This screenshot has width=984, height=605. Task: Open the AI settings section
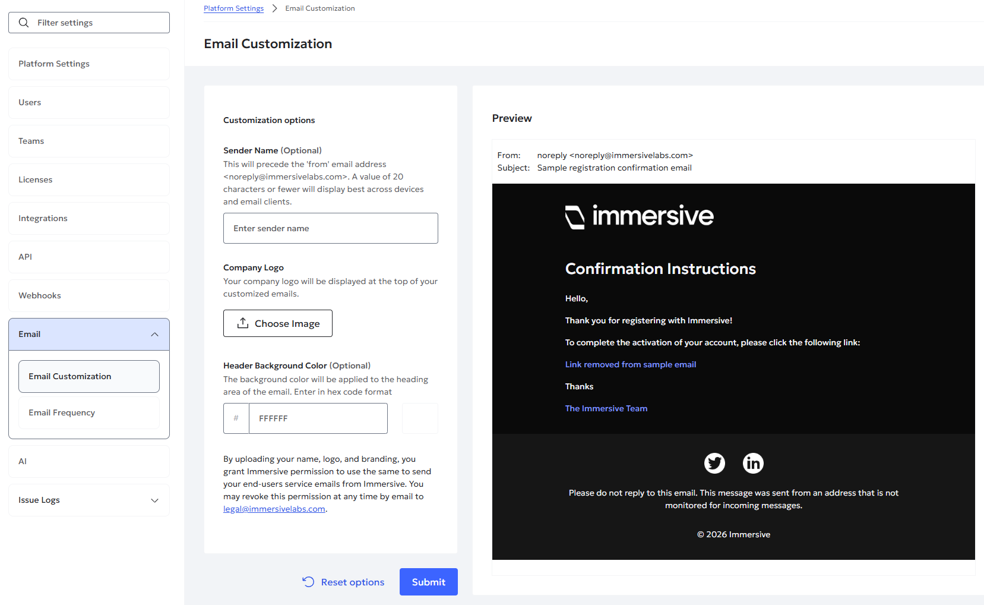point(89,461)
